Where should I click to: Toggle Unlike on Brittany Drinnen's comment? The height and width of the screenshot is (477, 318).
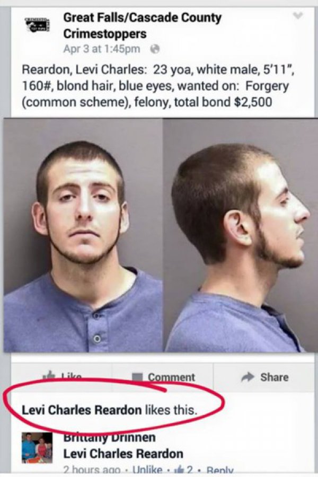pyautogui.click(x=147, y=470)
